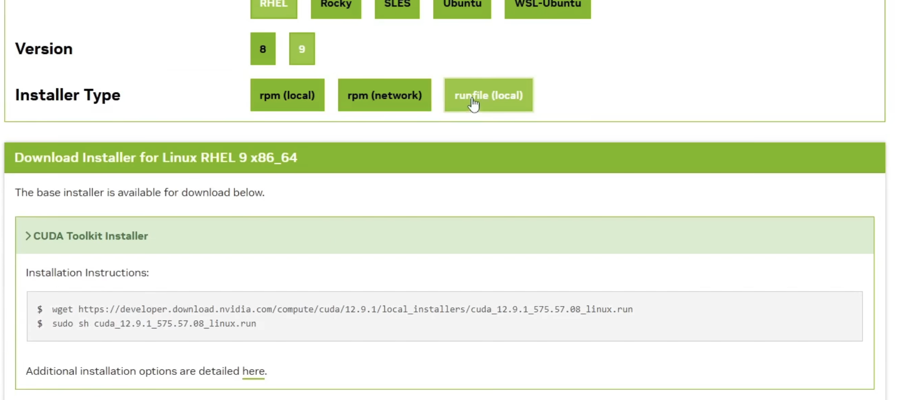Choose the rpm (network) installer type

[384, 95]
